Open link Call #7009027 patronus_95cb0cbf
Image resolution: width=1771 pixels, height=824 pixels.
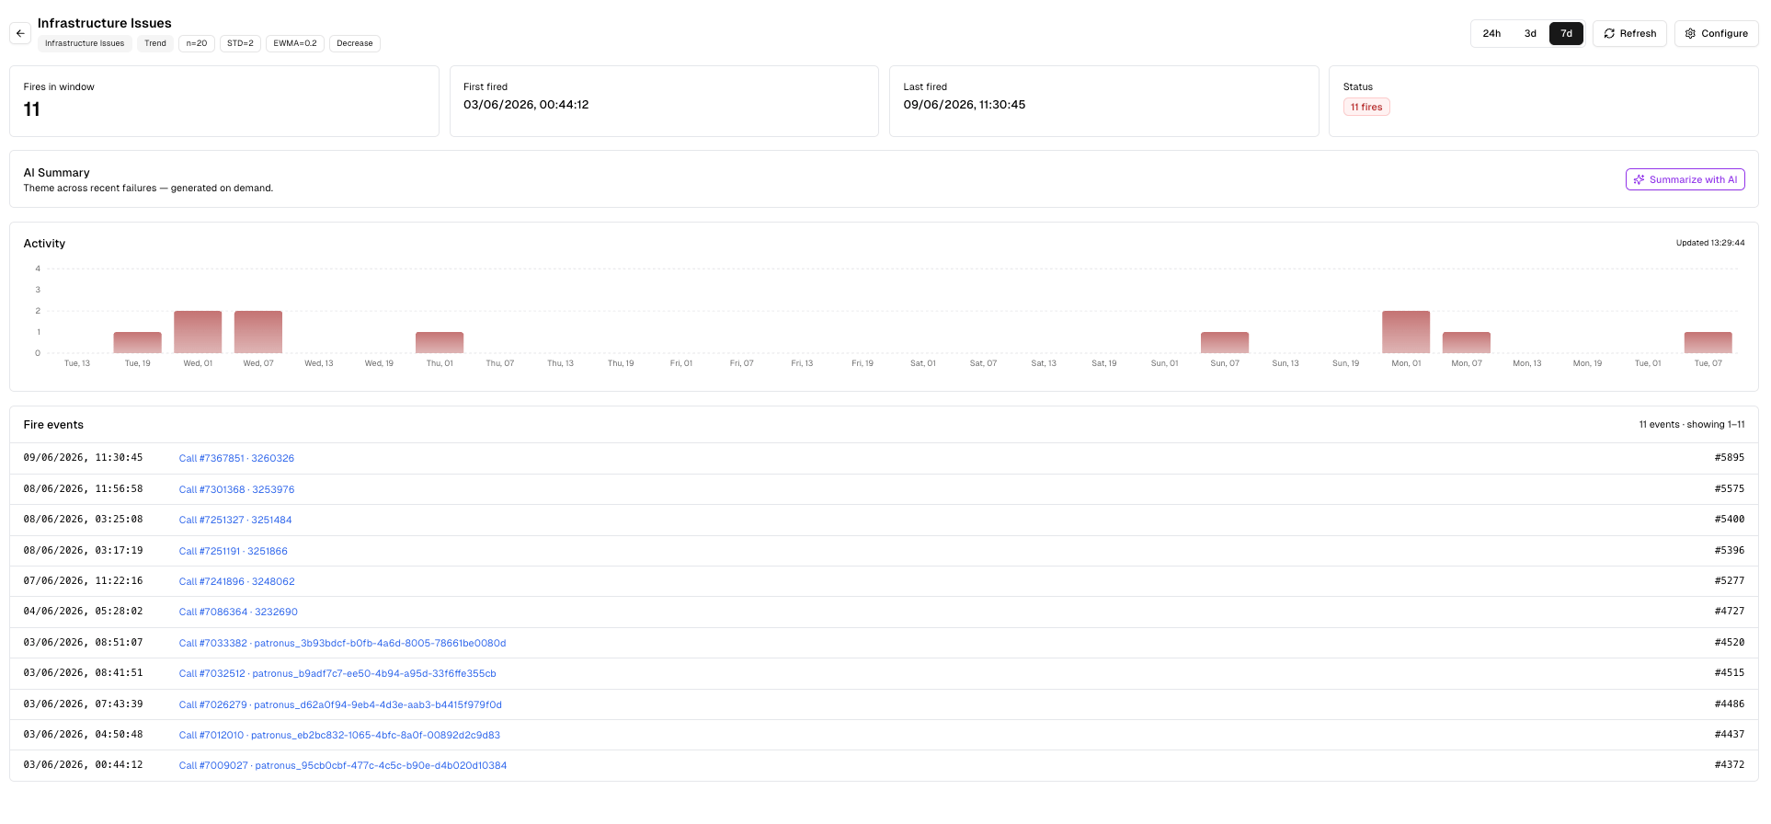[x=343, y=766]
